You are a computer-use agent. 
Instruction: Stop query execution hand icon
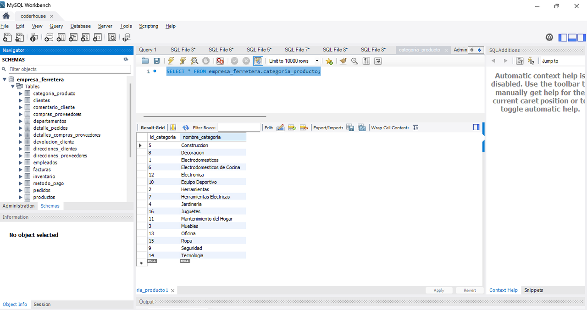click(x=206, y=61)
